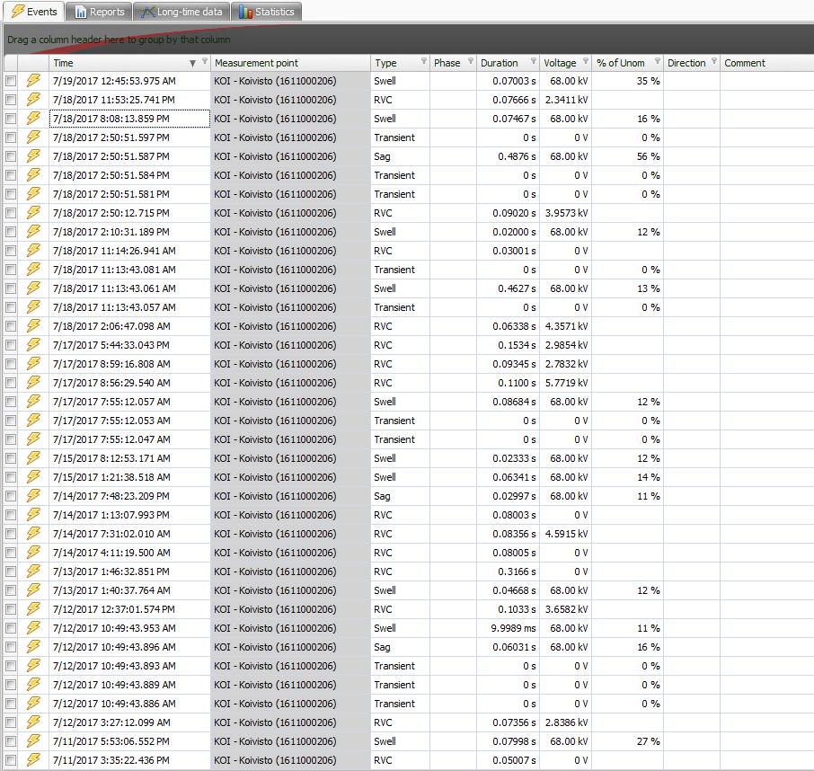
Task: Click lightning icon for 7/13/2017 1:40:37.764 AM event
Action: click(33, 590)
